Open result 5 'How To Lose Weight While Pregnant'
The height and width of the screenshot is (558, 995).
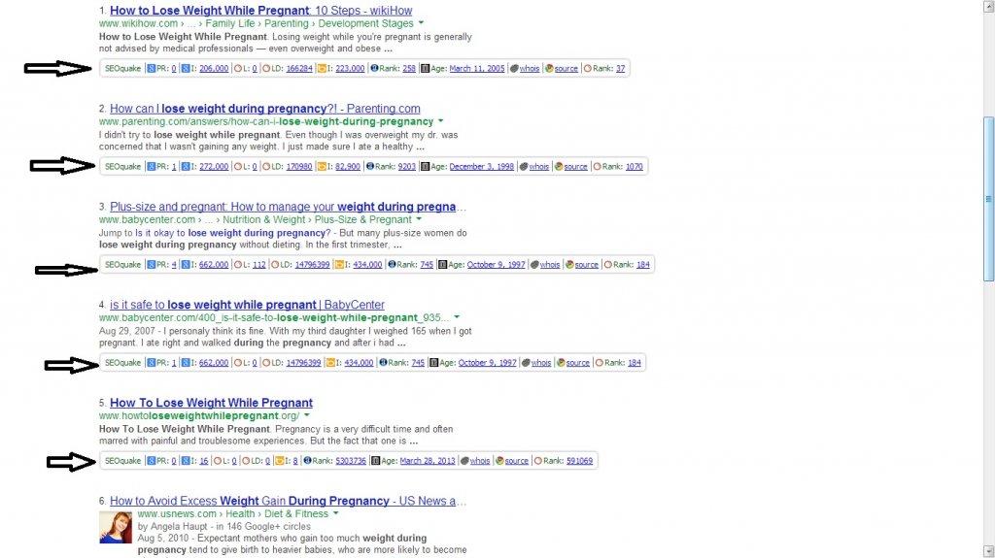point(211,403)
